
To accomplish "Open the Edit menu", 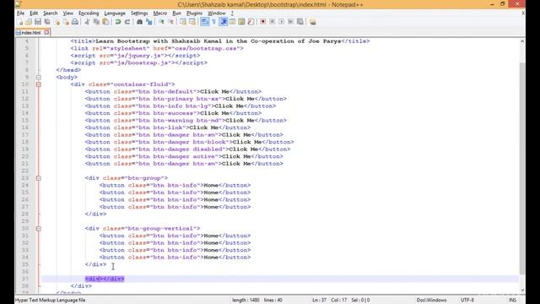I will 34,14.
